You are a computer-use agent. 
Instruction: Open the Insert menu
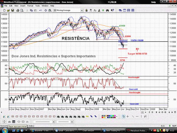click(23, 6)
